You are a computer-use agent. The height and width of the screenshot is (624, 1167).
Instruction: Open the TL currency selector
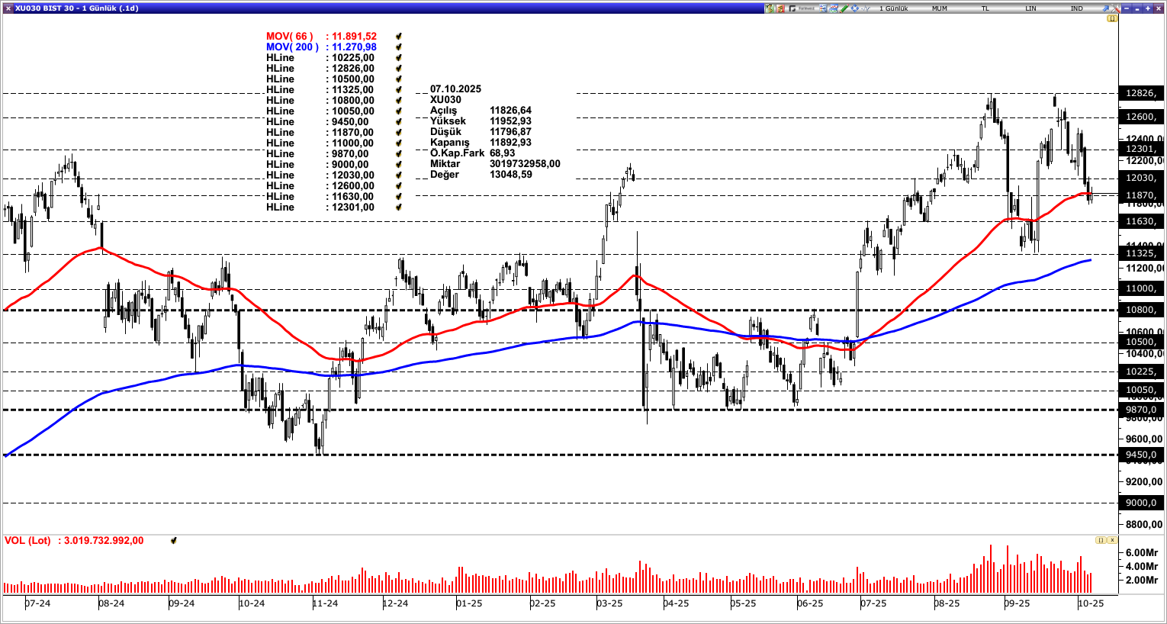(x=985, y=8)
